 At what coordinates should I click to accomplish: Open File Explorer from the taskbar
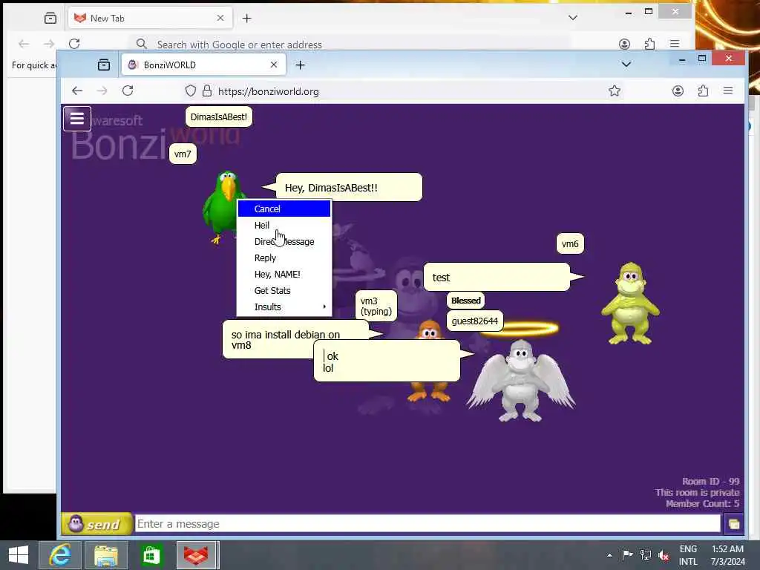point(106,555)
